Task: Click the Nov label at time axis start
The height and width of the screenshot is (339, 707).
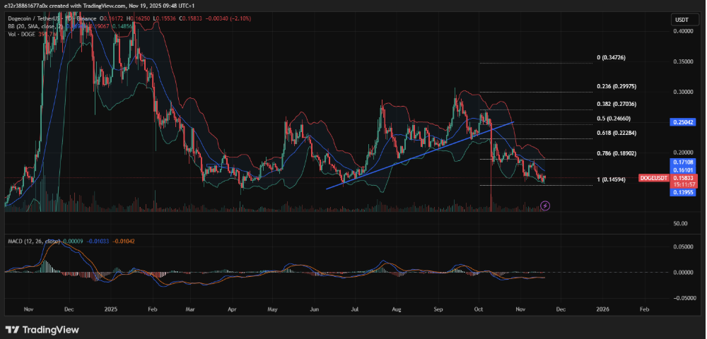Action: (x=29, y=310)
